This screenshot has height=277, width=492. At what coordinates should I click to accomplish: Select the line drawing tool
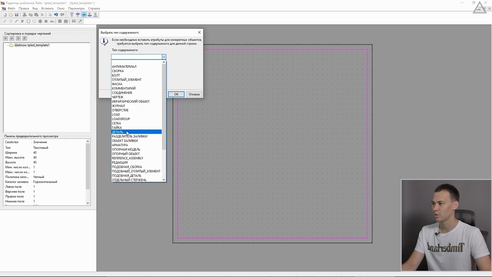click(x=5, y=21)
